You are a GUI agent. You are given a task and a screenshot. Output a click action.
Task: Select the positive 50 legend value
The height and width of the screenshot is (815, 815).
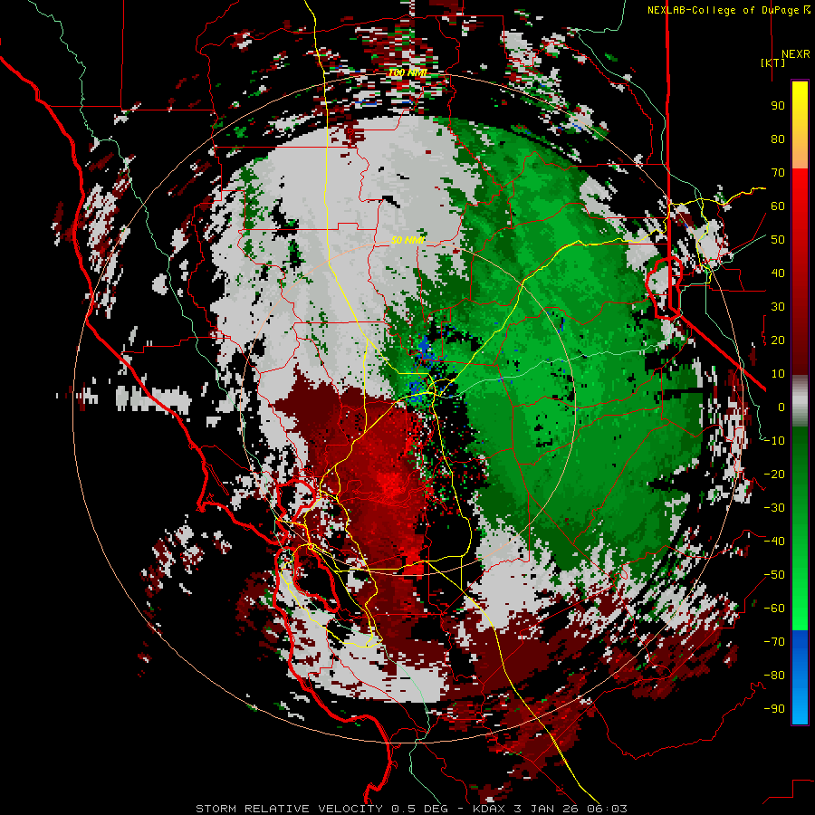[x=778, y=240]
